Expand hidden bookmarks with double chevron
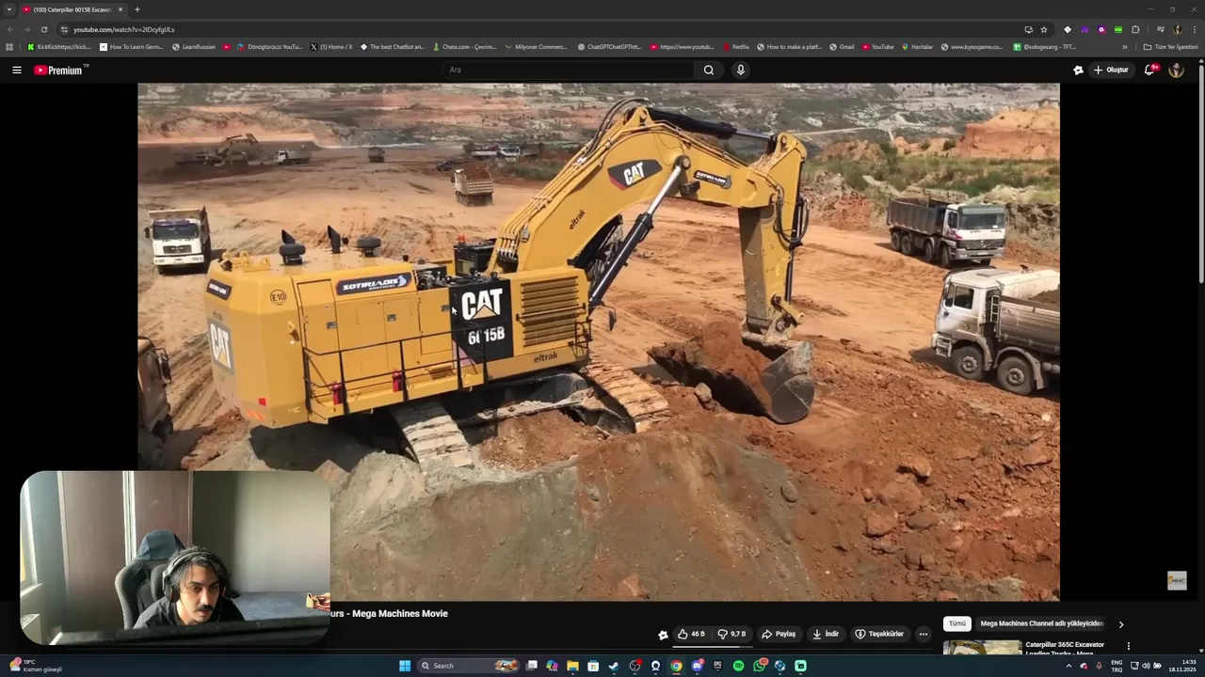The width and height of the screenshot is (1205, 677). pos(1124,47)
